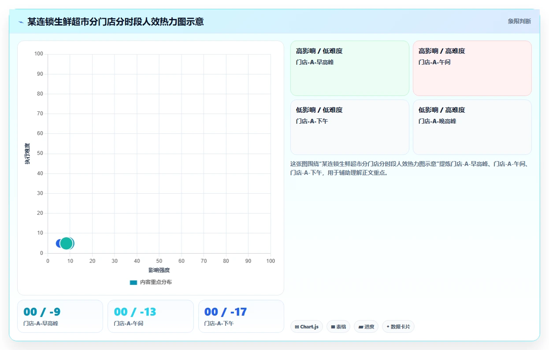This screenshot has height=350, width=549.
Task: Open the 高影响 / 低难度 quadrant card
Action: 350,68
